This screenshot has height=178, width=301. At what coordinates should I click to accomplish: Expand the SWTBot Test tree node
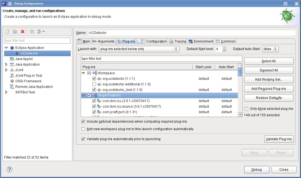pyautogui.click(x=6, y=92)
